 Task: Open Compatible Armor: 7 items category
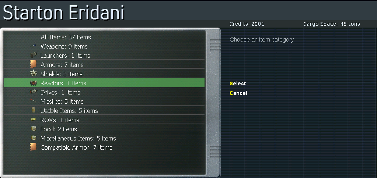point(104,147)
